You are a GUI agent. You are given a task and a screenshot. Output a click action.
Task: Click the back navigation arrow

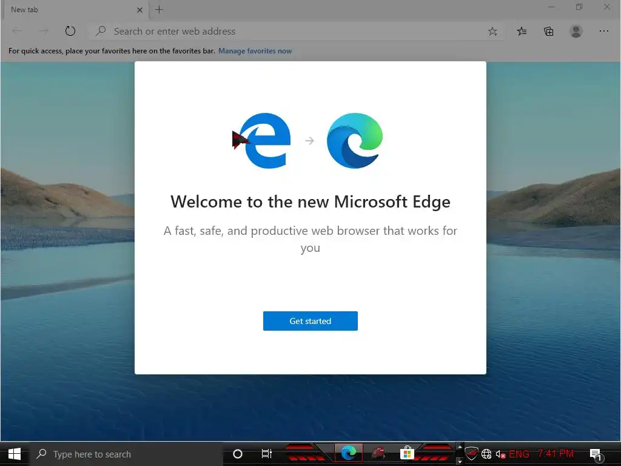tap(17, 31)
